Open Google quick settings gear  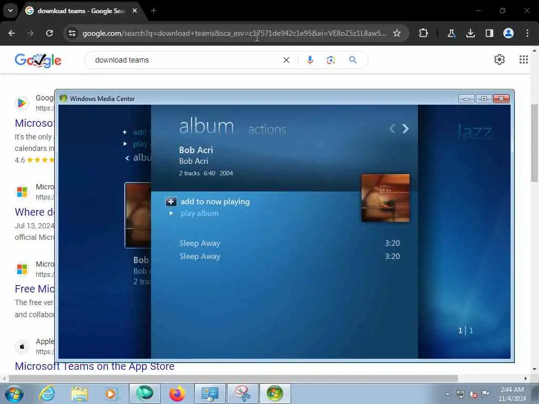tap(499, 60)
